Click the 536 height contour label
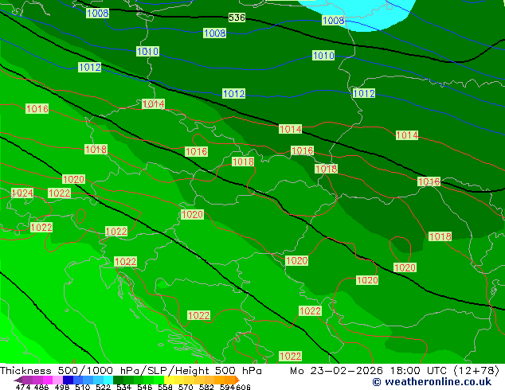 pos(237,18)
